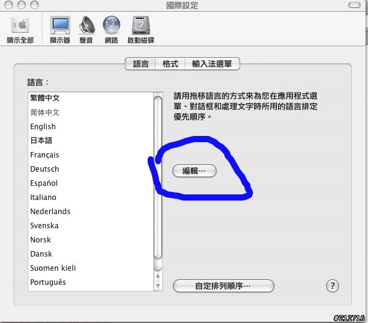Select 简体中文 in the language list
The height and width of the screenshot is (323, 368).
coord(90,113)
